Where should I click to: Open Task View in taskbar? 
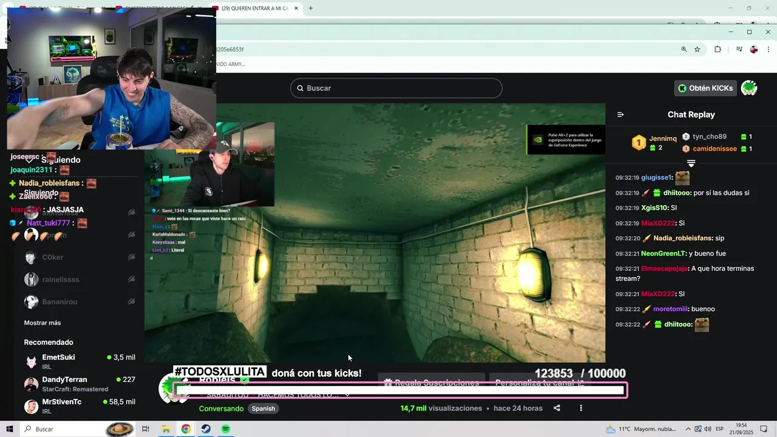tap(146, 429)
